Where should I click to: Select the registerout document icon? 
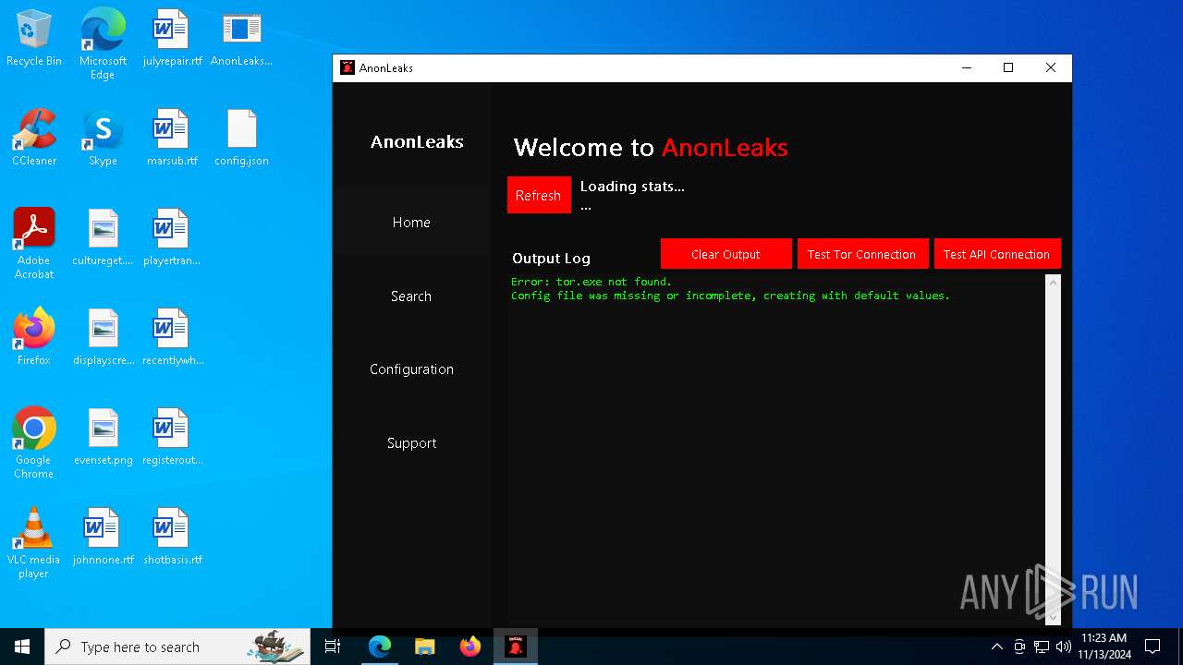[172, 436]
